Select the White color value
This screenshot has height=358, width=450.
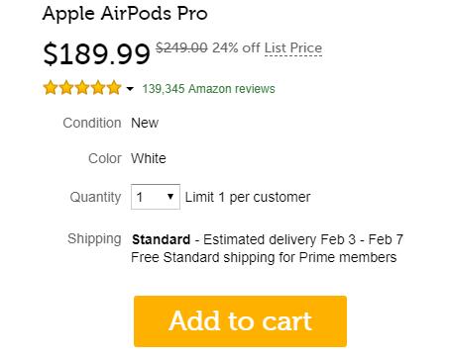coord(149,158)
